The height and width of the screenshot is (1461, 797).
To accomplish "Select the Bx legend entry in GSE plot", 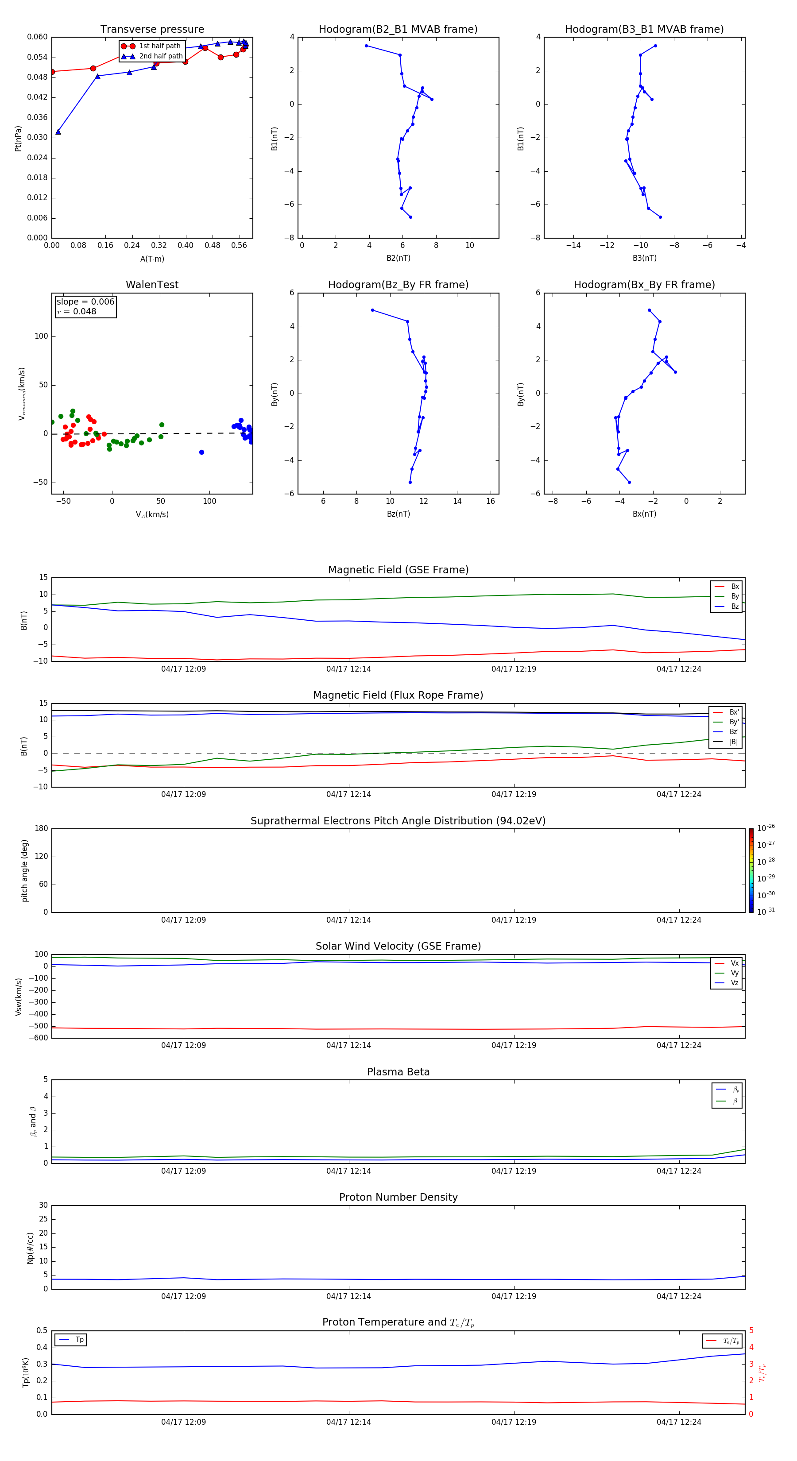I will 727,587.
